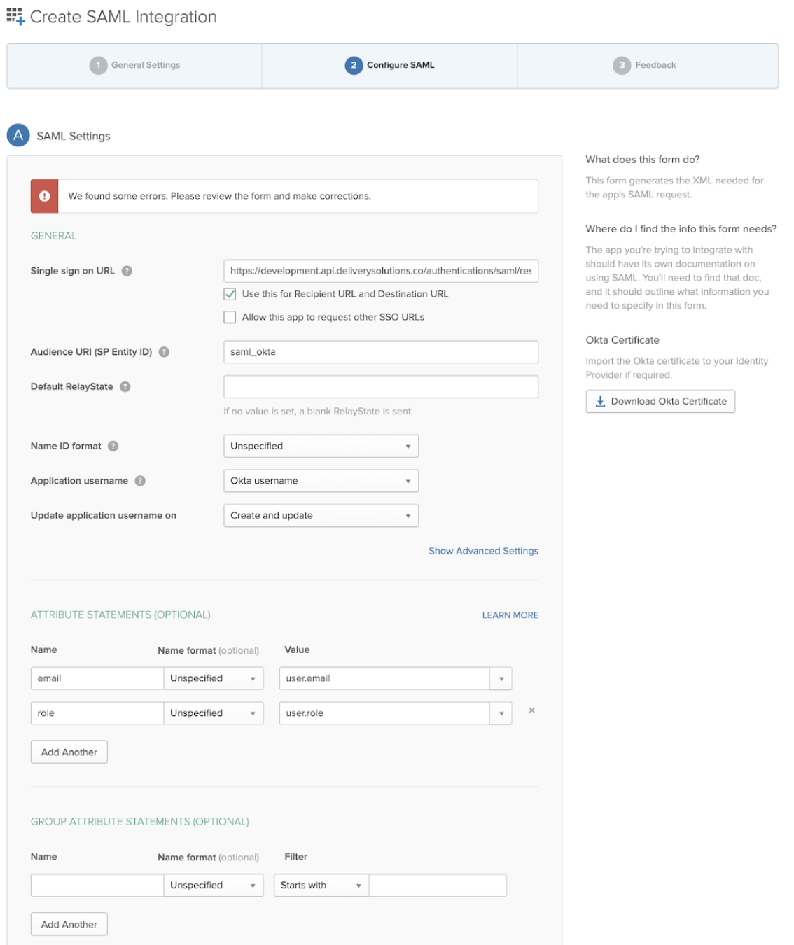Open Update application username on dropdown
Viewport: 794px width, 945px height.
[321, 516]
